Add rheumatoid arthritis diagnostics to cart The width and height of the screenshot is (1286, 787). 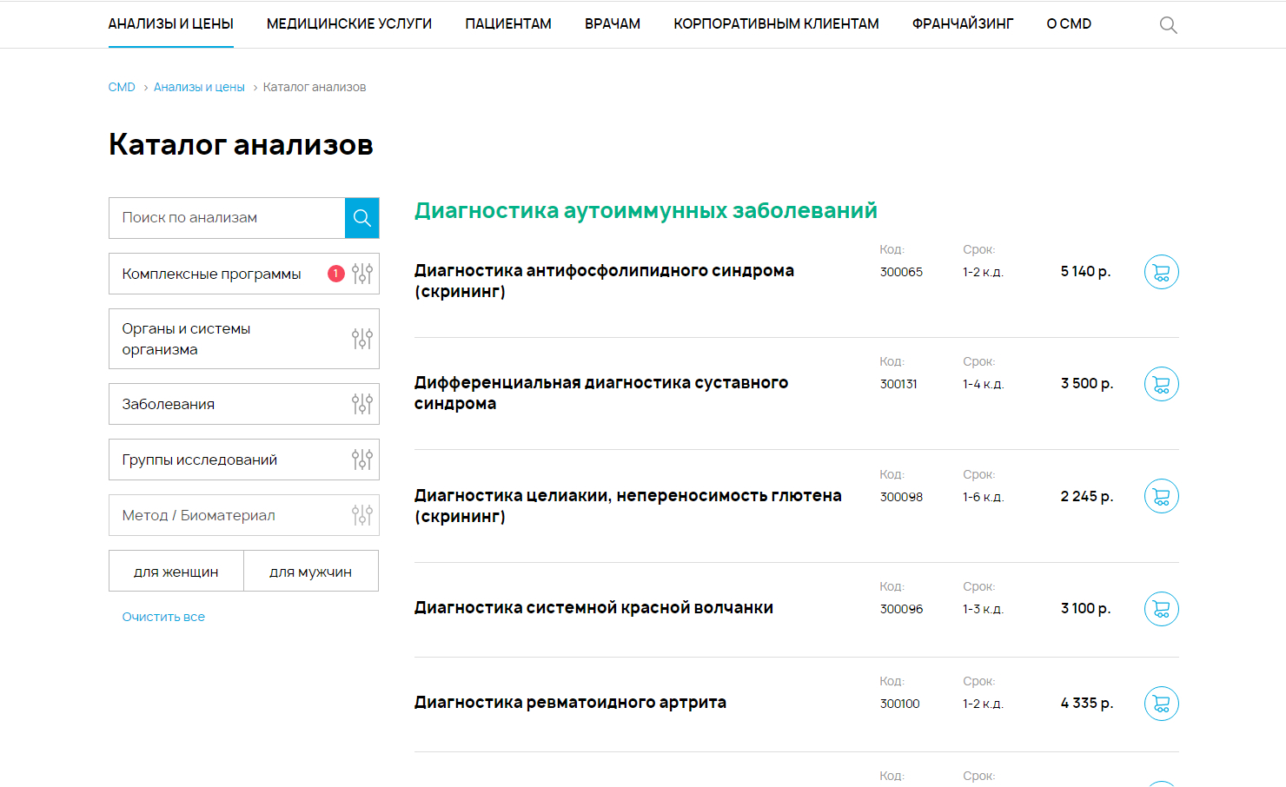(1161, 704)
